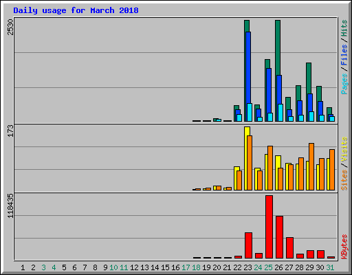This screenshot has height=275, width=352.
Task: Click the red KBytes bar for day 23
Action: click(248, 245)
